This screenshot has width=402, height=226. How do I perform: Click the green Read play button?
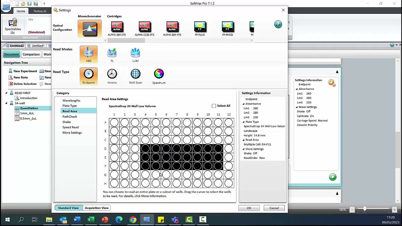coord(333,177)
